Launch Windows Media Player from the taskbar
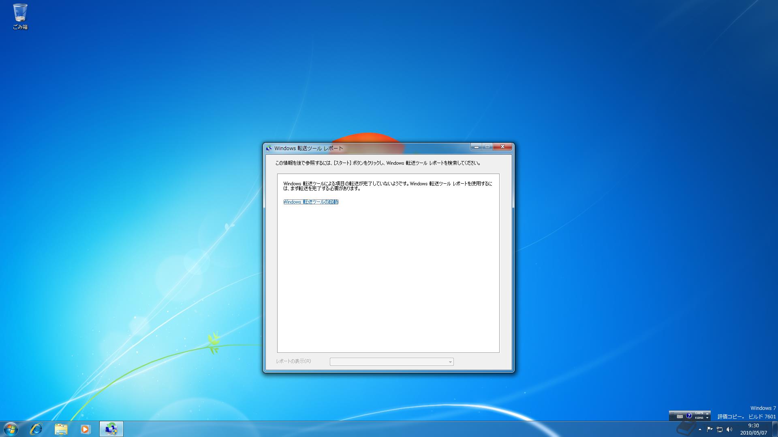The width and height of the screenshot is (778, 437). pyautogui.click(x=85, y=429)
